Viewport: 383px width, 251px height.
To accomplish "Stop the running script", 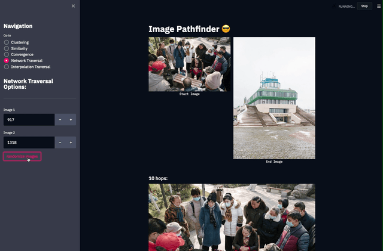I will pos(364,6).
